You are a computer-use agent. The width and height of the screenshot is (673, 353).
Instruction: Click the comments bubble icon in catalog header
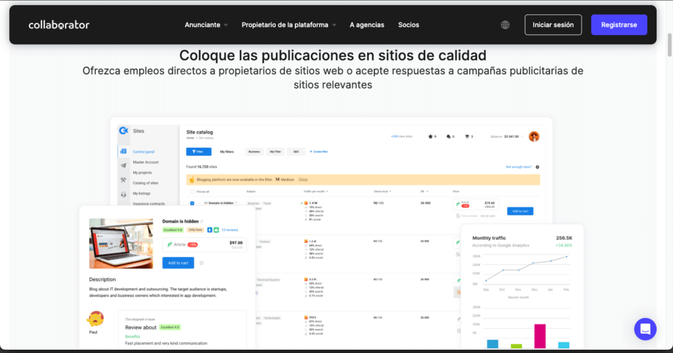[449, 137]
